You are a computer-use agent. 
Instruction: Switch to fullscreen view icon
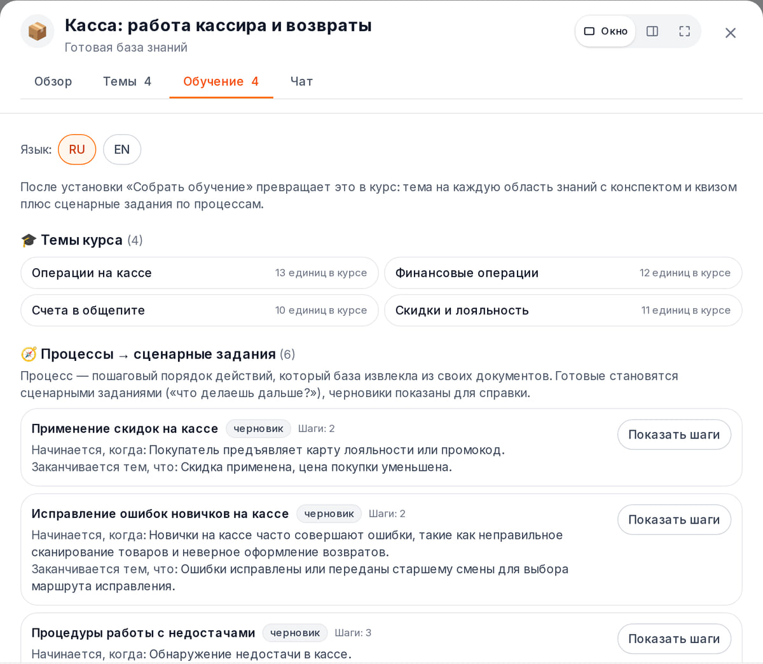(x=684, y=31)
